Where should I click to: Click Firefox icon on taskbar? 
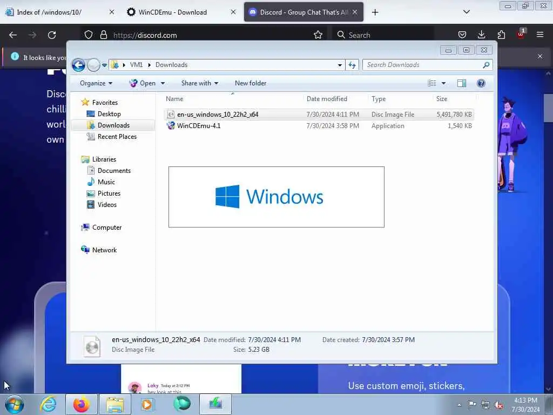pyautogui.click(x=81, y=404)
